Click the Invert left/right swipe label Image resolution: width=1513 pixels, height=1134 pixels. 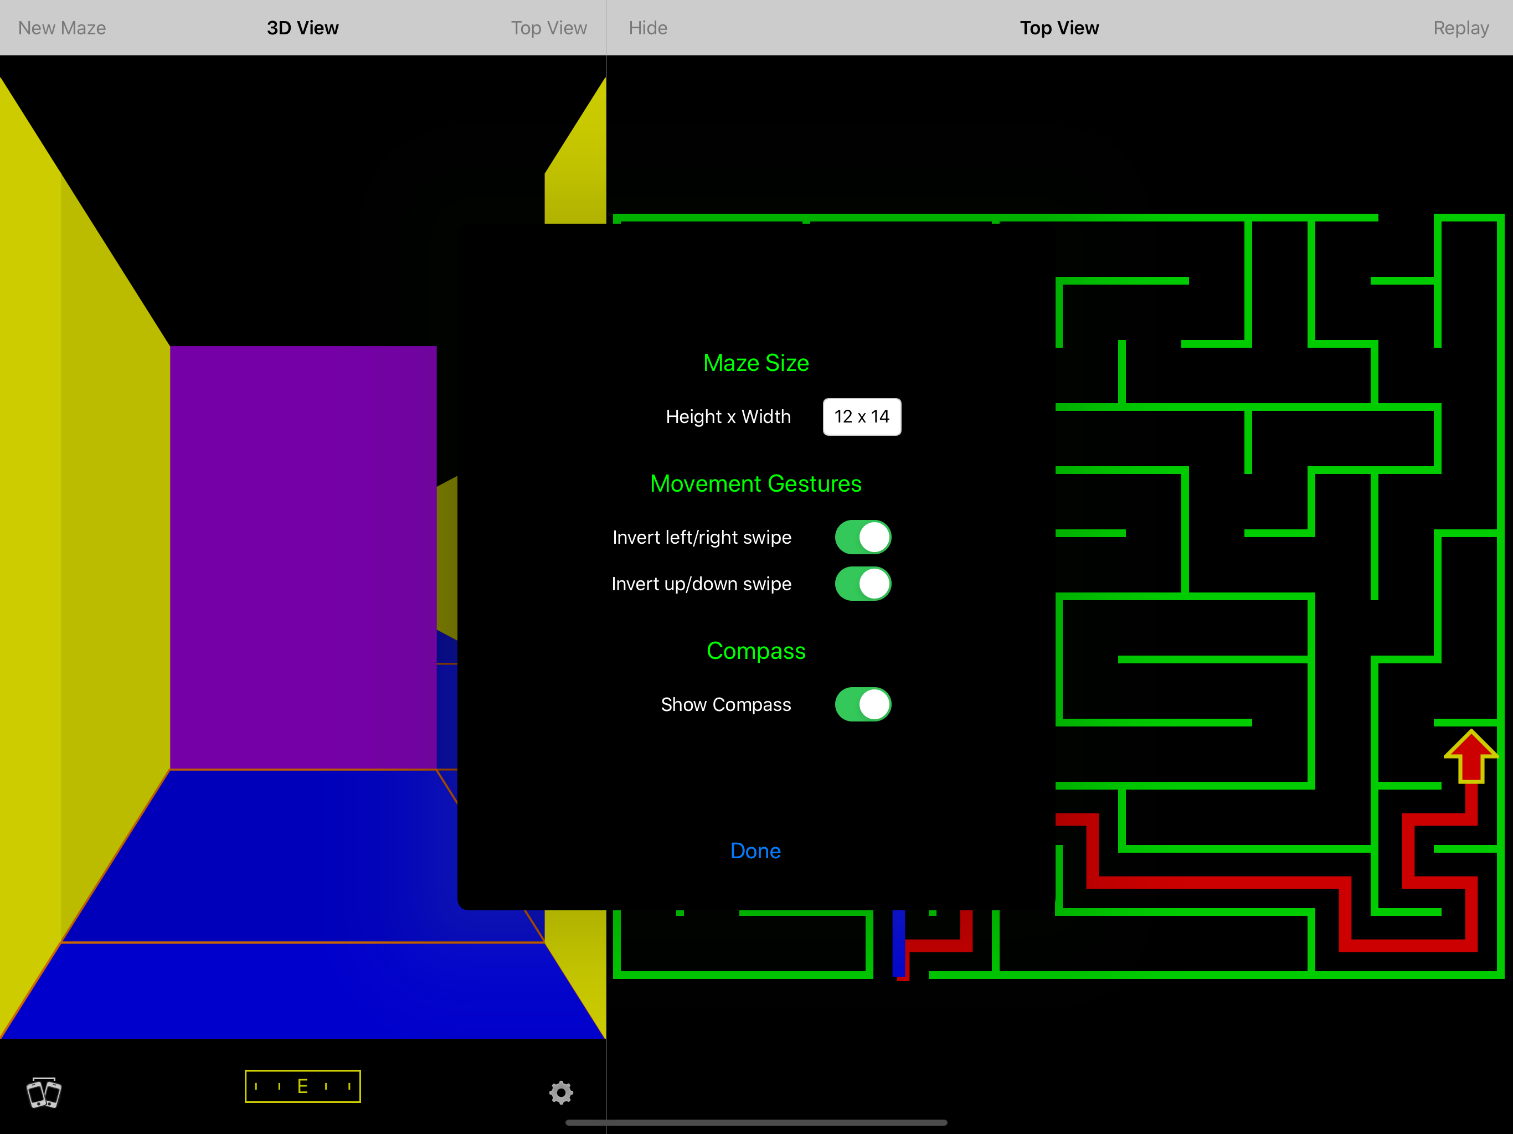click(x=702, y=538)
